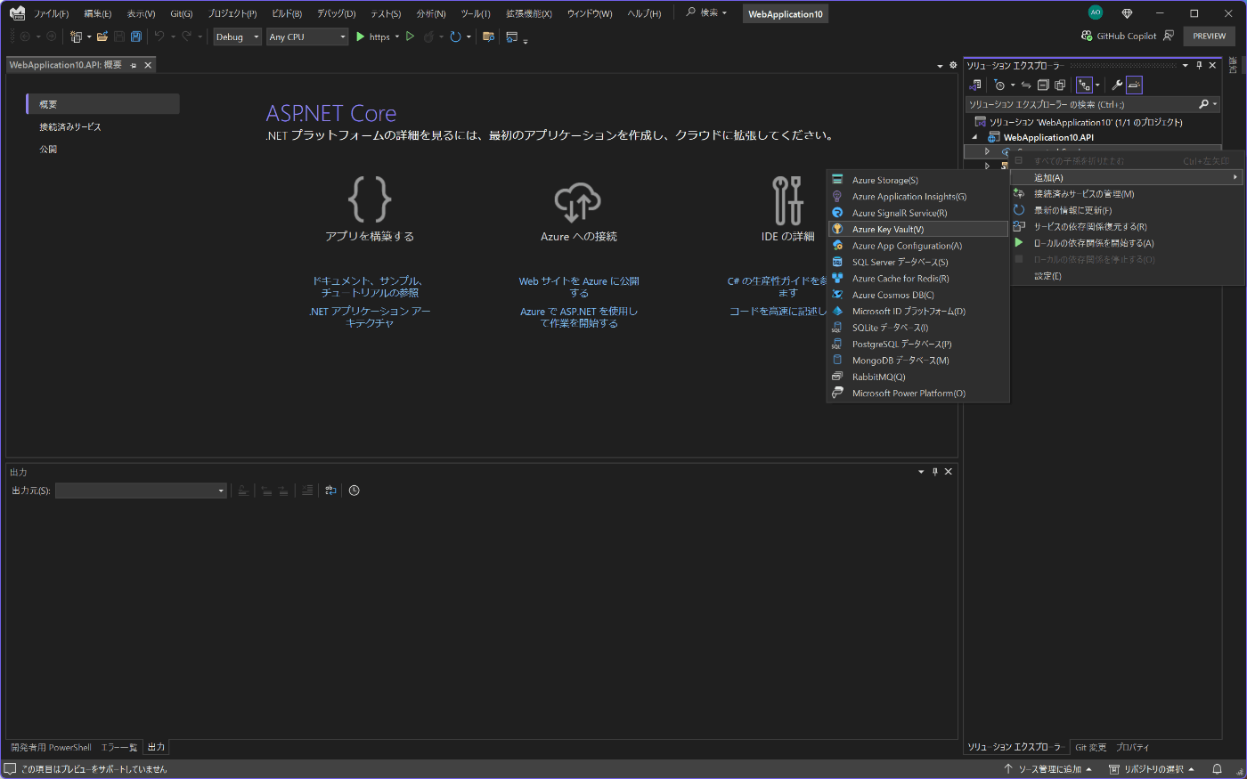Image resolution: width=1247 pixels, height=779 pixels.
Task: Toggle the nested file view button
Action: coord(1084,85)
